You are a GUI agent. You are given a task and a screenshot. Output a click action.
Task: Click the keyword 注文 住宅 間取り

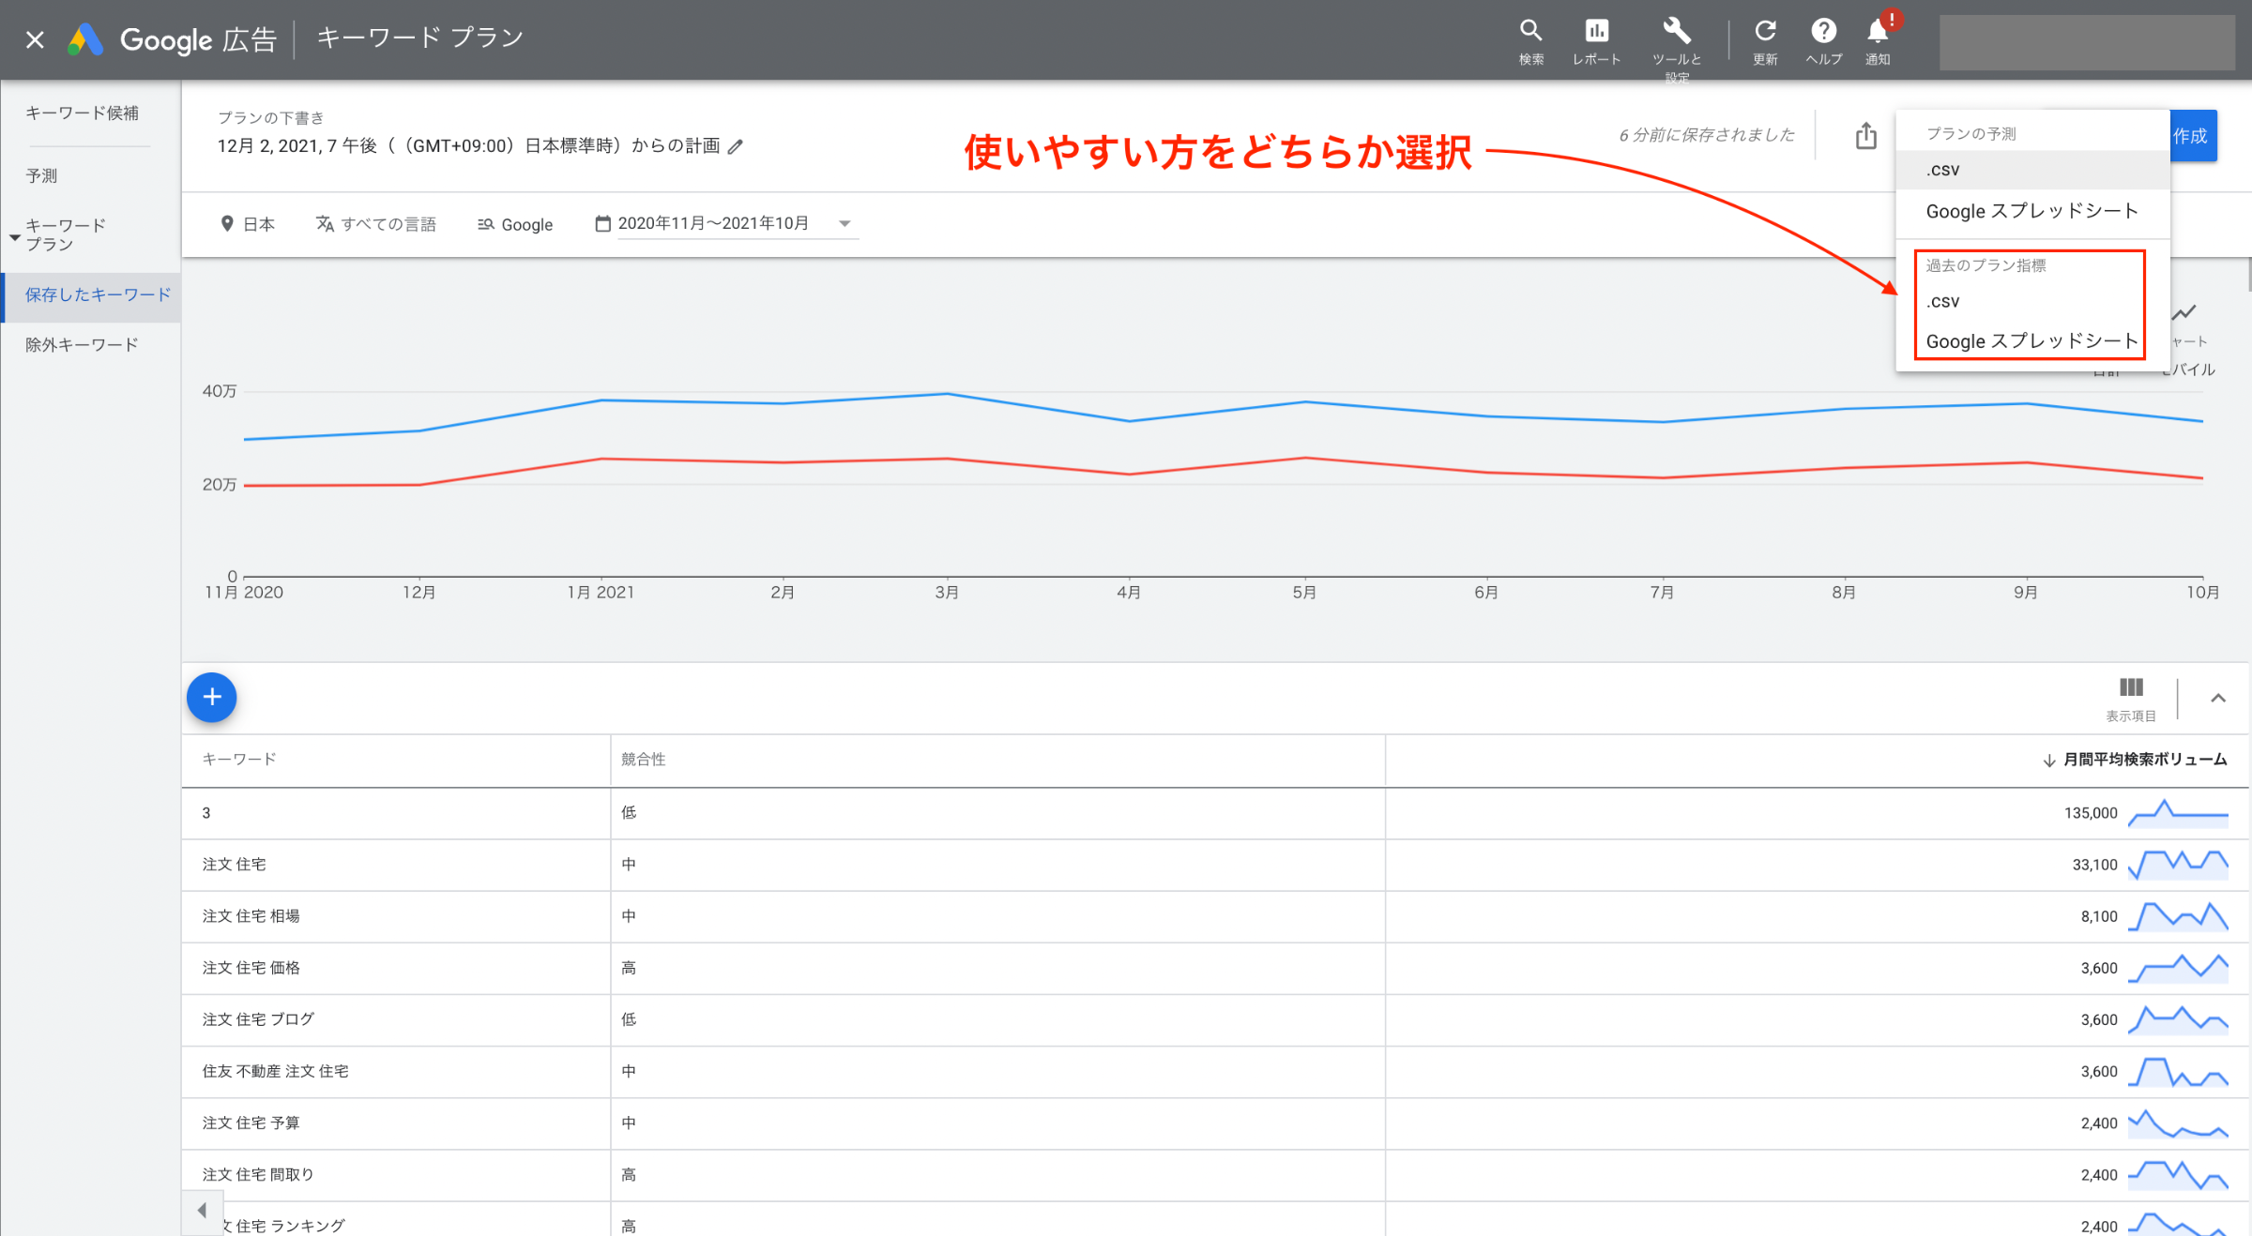point(258,1174)
